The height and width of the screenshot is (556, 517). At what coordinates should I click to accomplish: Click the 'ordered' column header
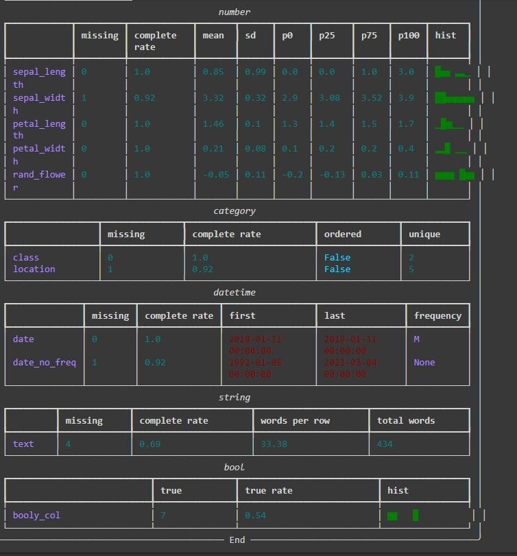click(x=343, y=234)
